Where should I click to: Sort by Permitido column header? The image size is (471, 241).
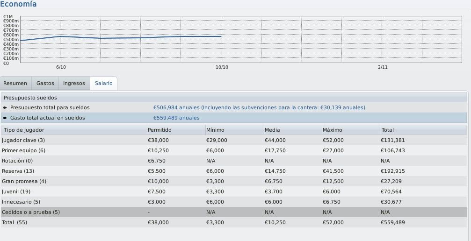click(x=176, y=130)
